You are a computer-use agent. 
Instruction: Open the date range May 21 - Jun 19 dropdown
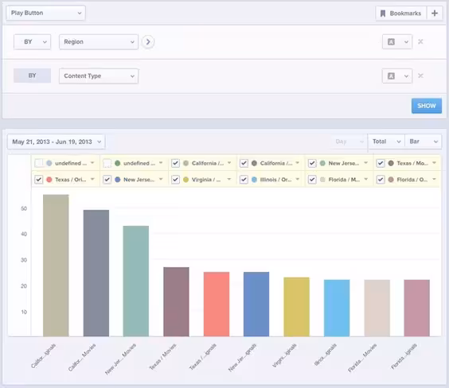pos(56,142)
